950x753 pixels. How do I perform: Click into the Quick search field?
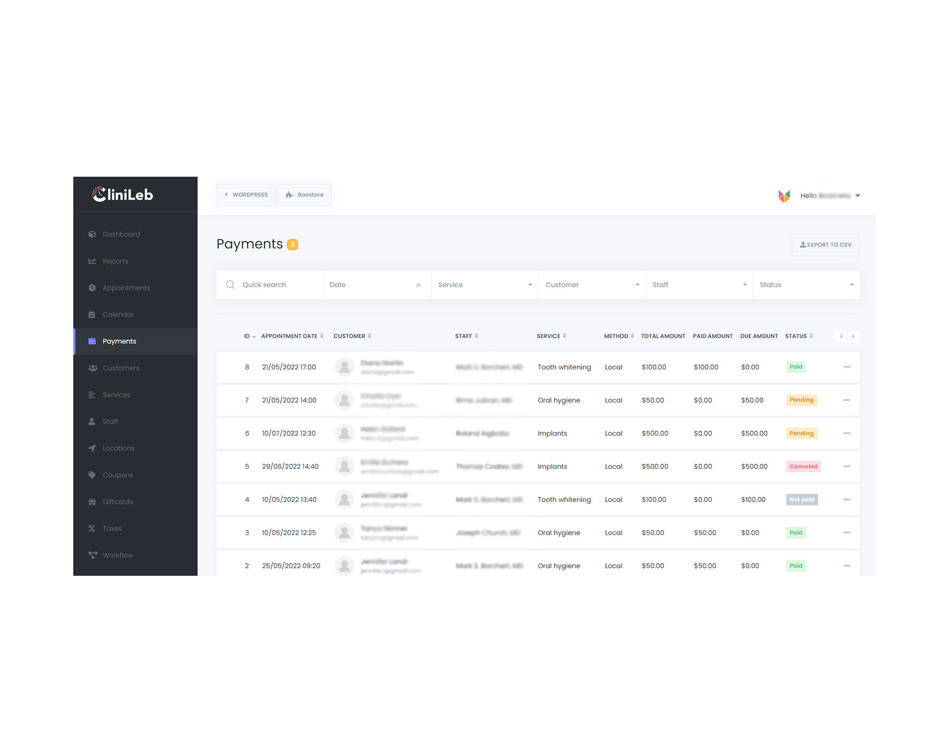279,285
